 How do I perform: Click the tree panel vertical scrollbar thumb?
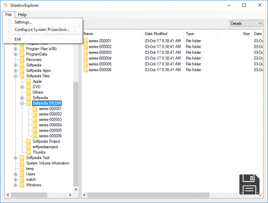click(76, 134)
